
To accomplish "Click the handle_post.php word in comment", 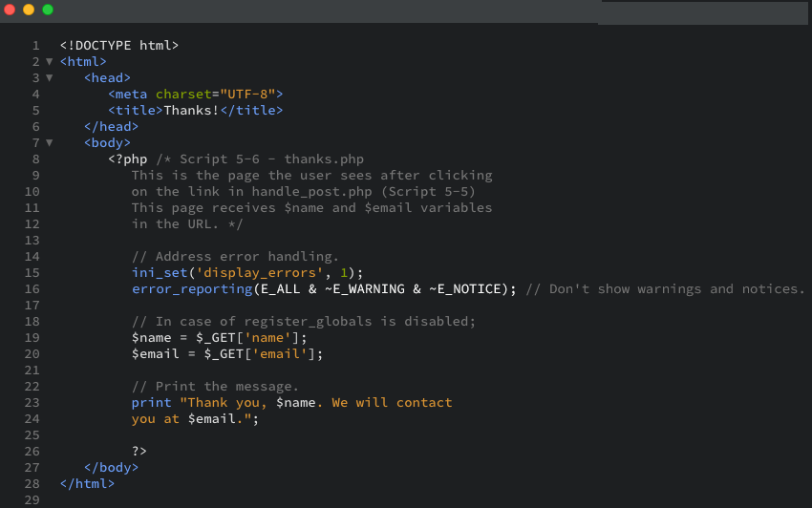I will pos(311,192).
